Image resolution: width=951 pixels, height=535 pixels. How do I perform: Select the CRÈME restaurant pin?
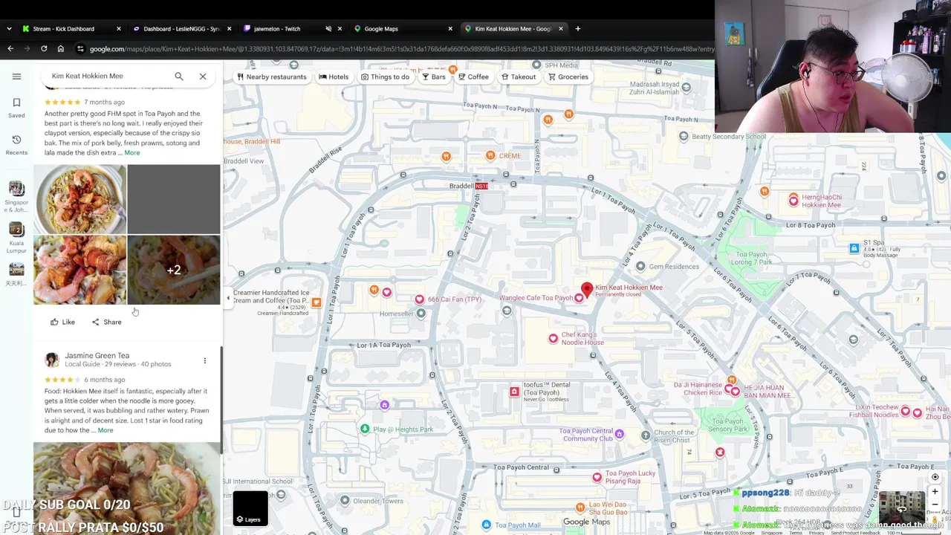[490, 155]
